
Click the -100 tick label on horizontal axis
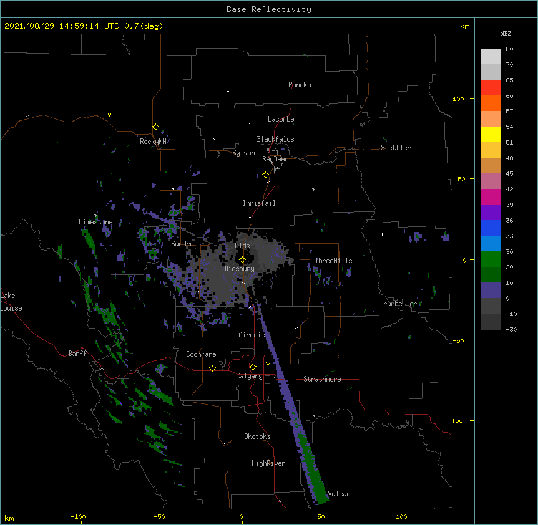[78, 516]
